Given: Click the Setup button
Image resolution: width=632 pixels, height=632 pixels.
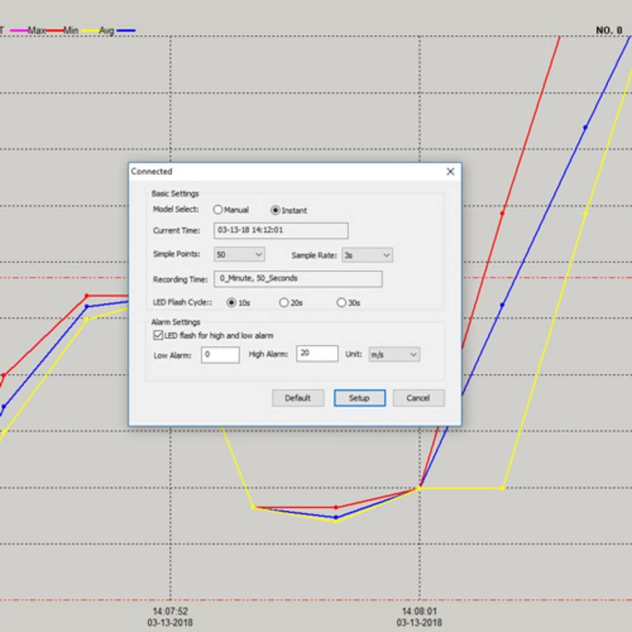Looking at the screenshot, I should click(359, 398).
